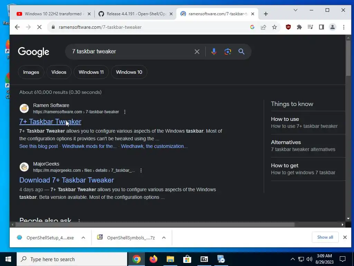
Task: Close the ramensoftware.com tab
Action: pyautogui.click(x=253, y=14)
